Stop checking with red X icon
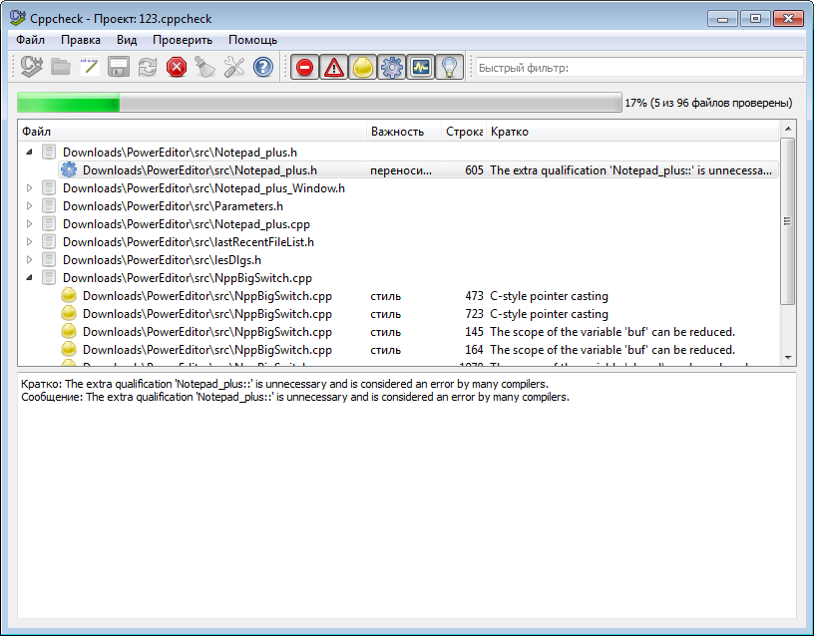The width and height of the screenshot is (814, 636). pos(177,67)
